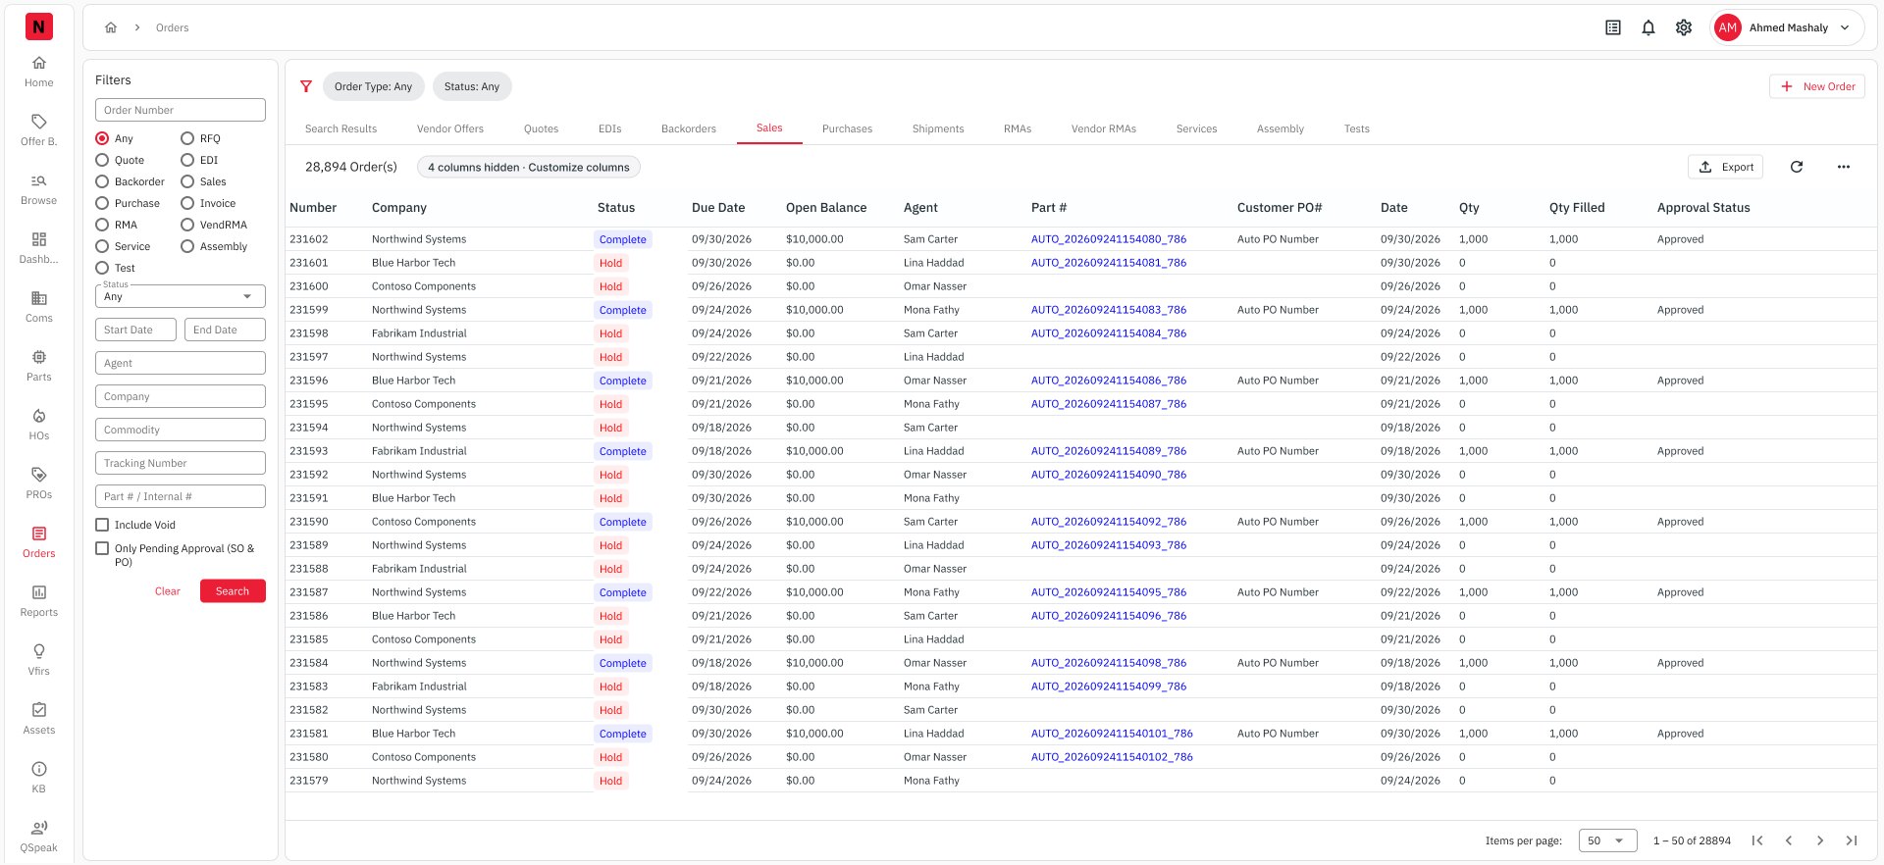Expand the Ahmed Mashaly user menu

[x=1786, y=27]
